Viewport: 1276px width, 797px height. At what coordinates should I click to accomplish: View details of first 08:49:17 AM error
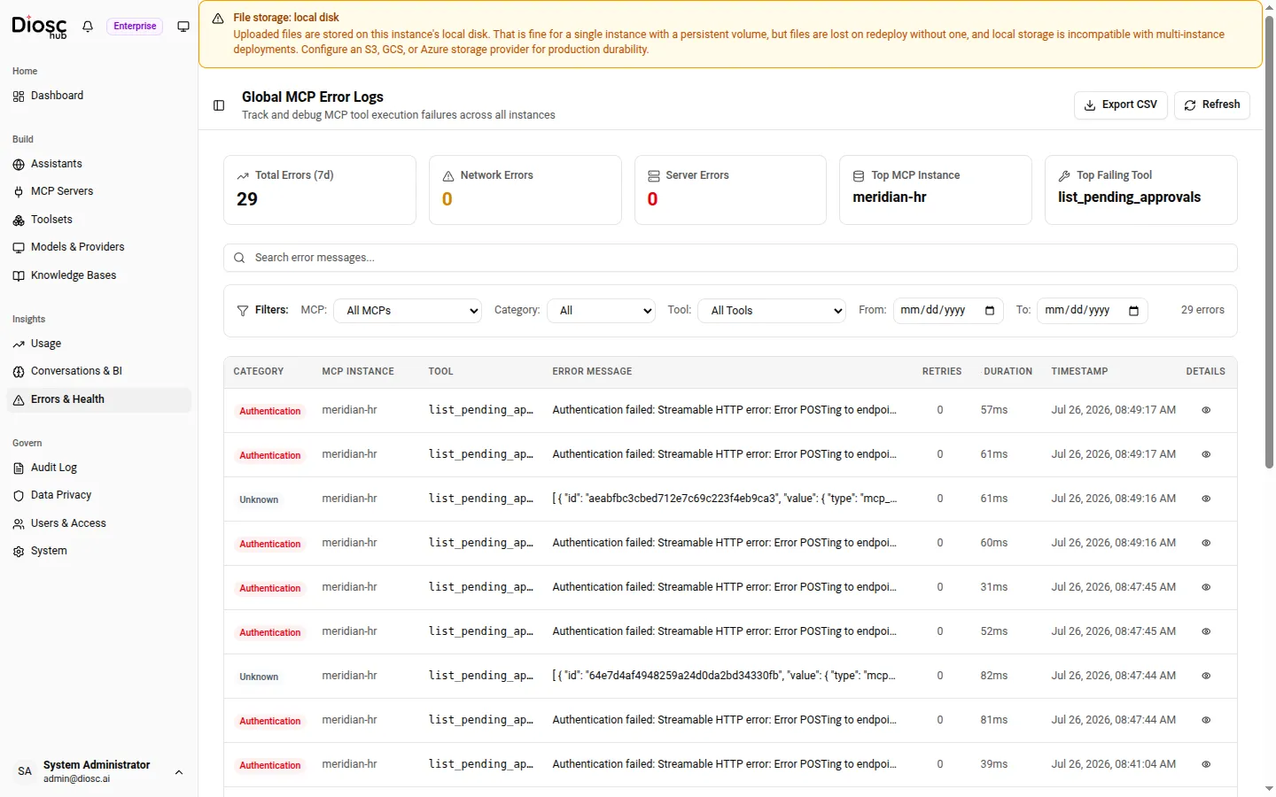(1206, 410)
